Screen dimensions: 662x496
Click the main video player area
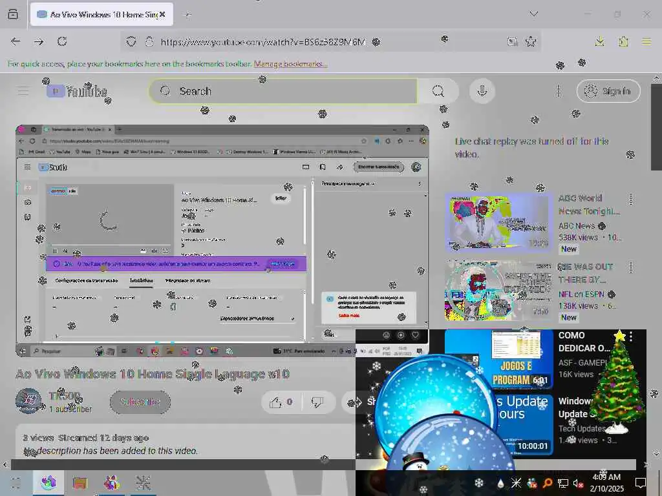click(222, 240)
